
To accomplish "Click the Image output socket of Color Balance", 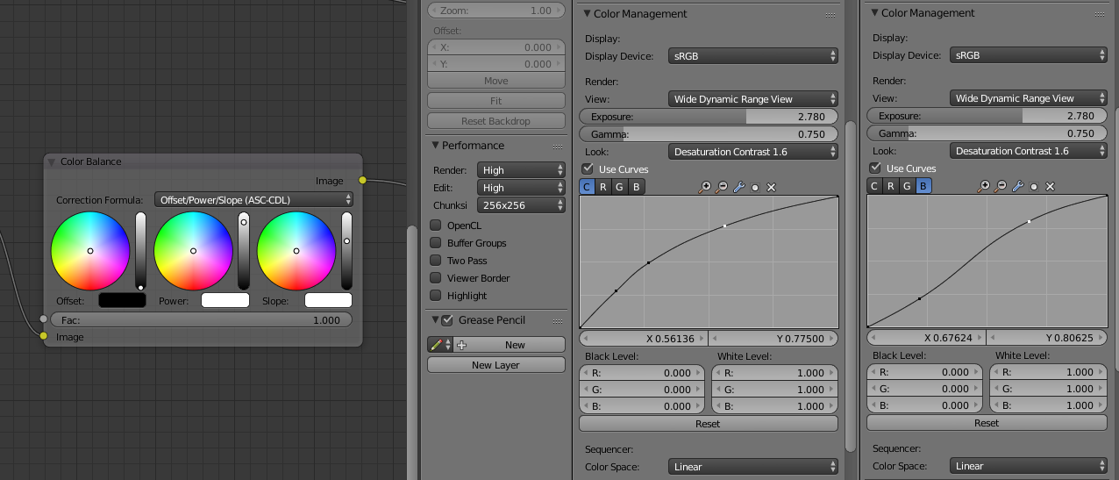I will click(362, 181).
